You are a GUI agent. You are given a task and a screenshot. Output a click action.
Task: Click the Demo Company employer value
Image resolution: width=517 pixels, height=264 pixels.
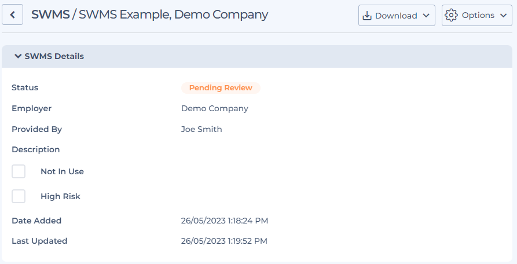(x=214, y=108)
